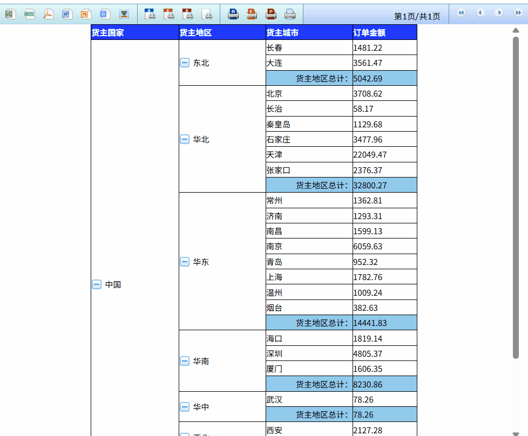Viewport: 528px width, 436px height.
Task: Collapse the 华北 region group
Action: click(185, 139)
